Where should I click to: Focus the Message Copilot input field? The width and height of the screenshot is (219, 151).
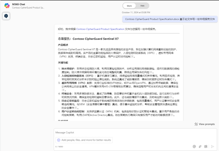135,132
